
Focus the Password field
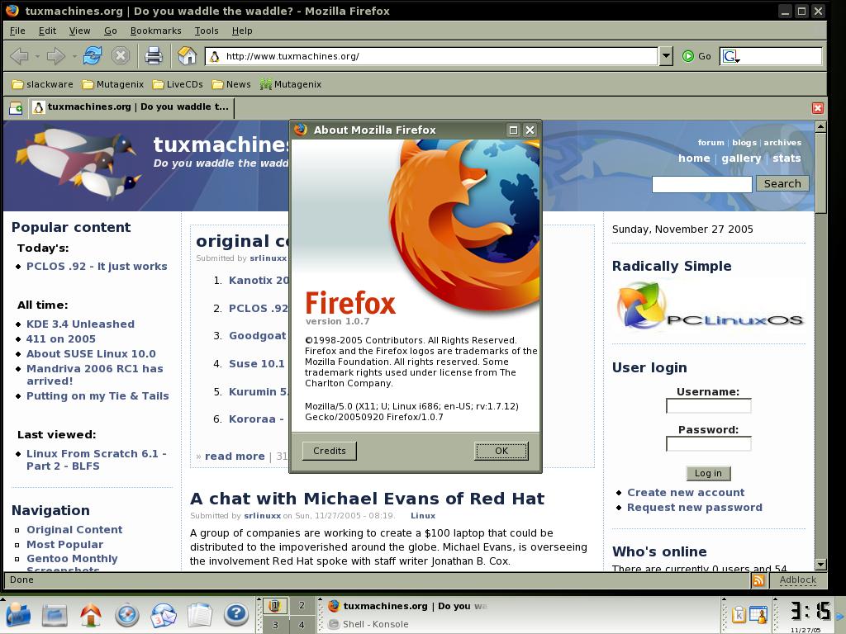pyautogui.click(x=708, y=443)
